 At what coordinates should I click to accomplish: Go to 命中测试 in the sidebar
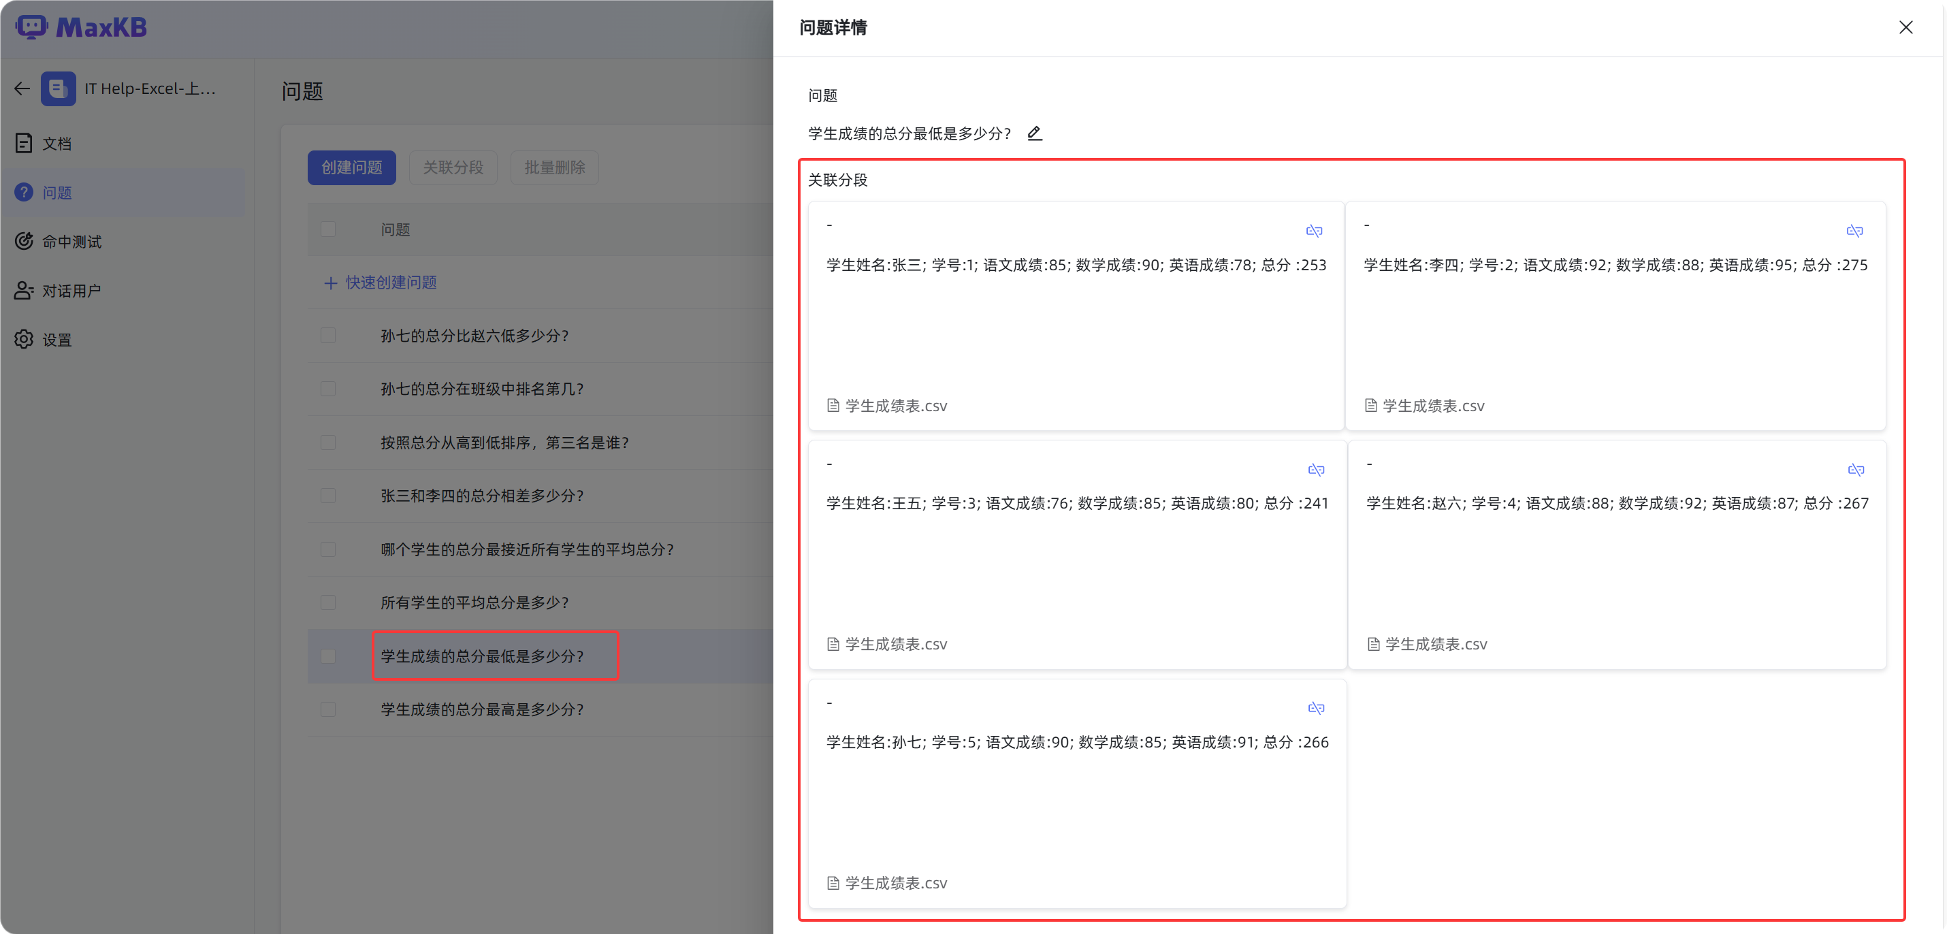tap(71, 242)
